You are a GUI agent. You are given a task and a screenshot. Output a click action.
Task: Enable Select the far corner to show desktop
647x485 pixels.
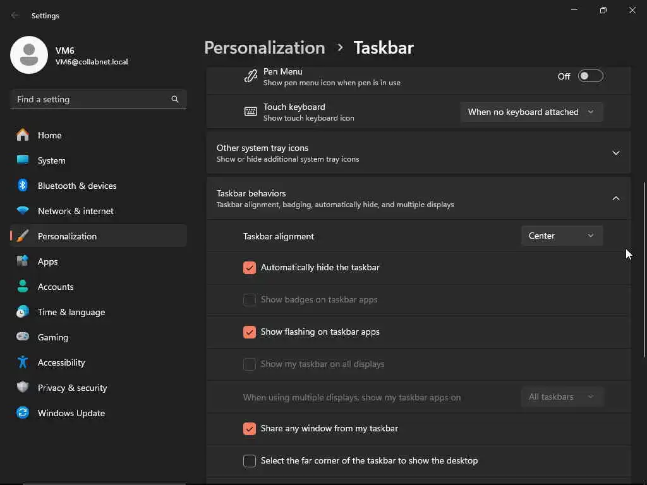coord(250,461)
